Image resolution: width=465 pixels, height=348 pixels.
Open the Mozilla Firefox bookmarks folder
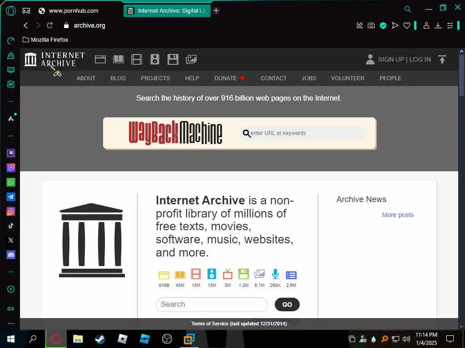pyautogui.click(x=45, y=40)
